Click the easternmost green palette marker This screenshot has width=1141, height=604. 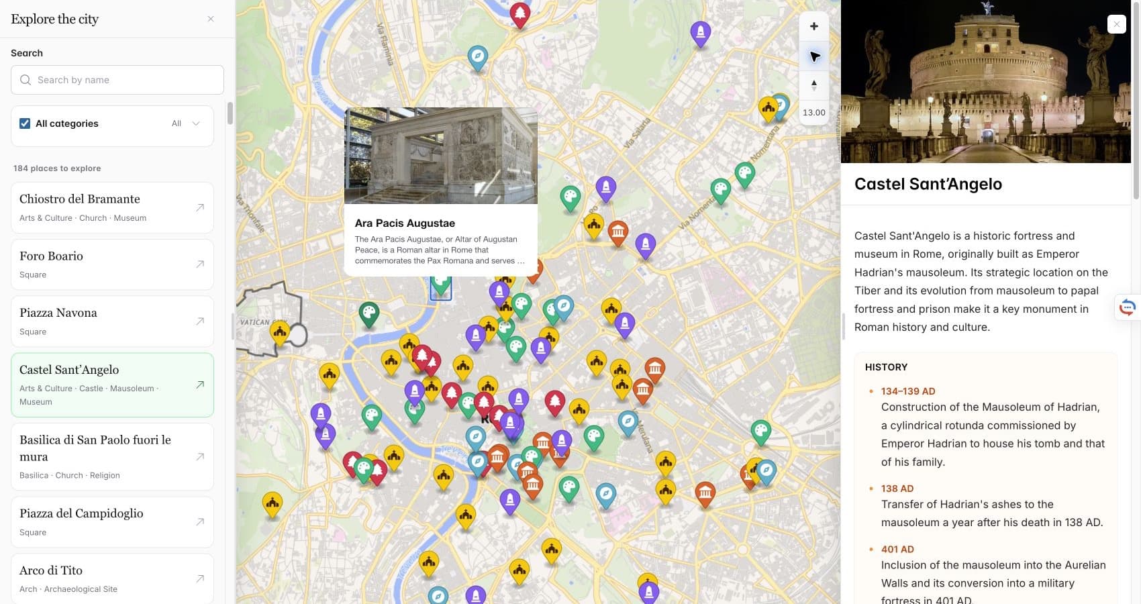point(760,432)
